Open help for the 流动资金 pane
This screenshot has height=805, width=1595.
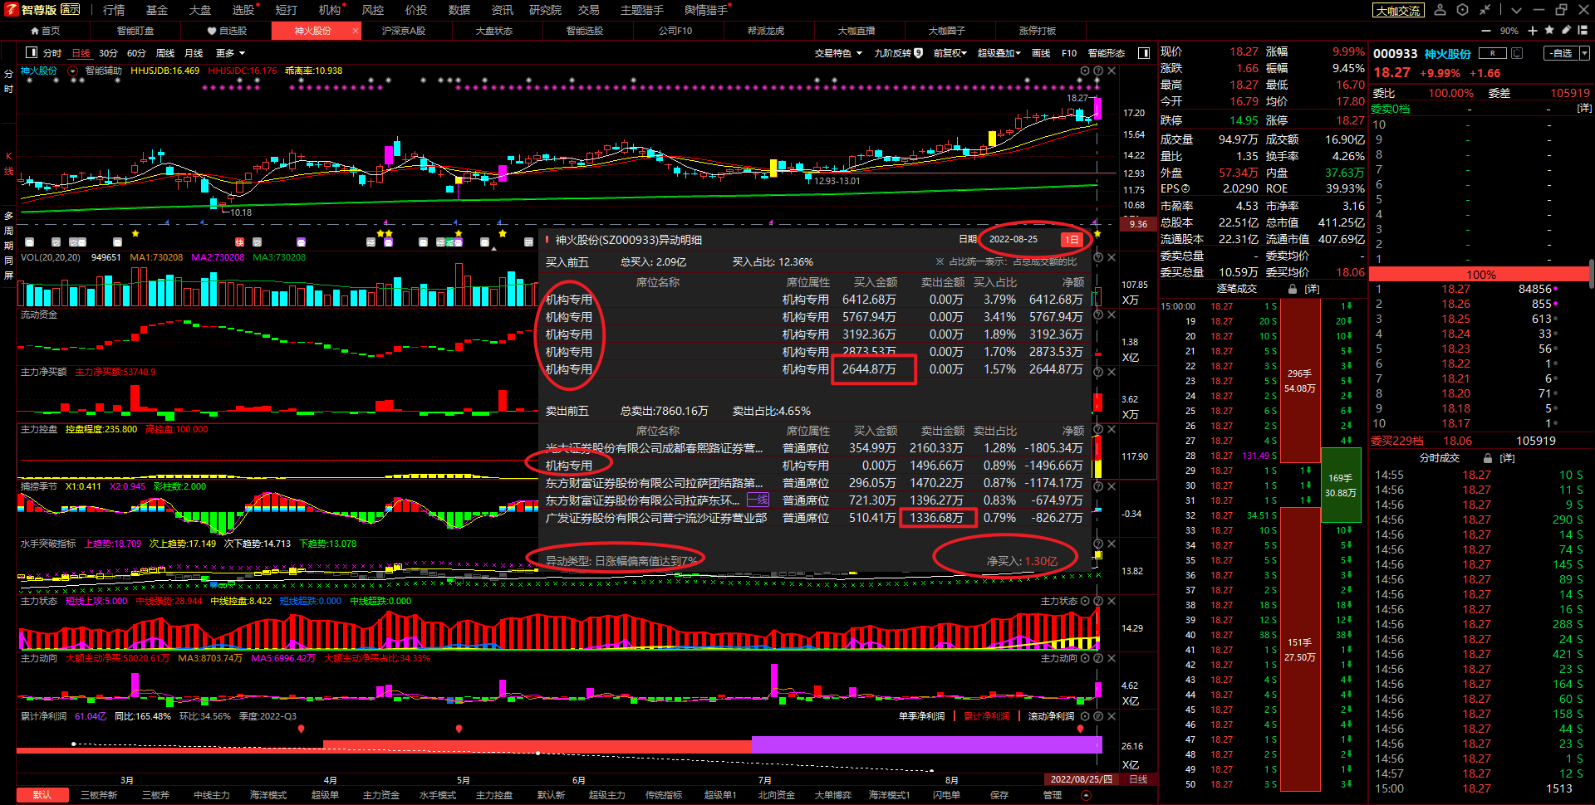(x=1097, y=315)
